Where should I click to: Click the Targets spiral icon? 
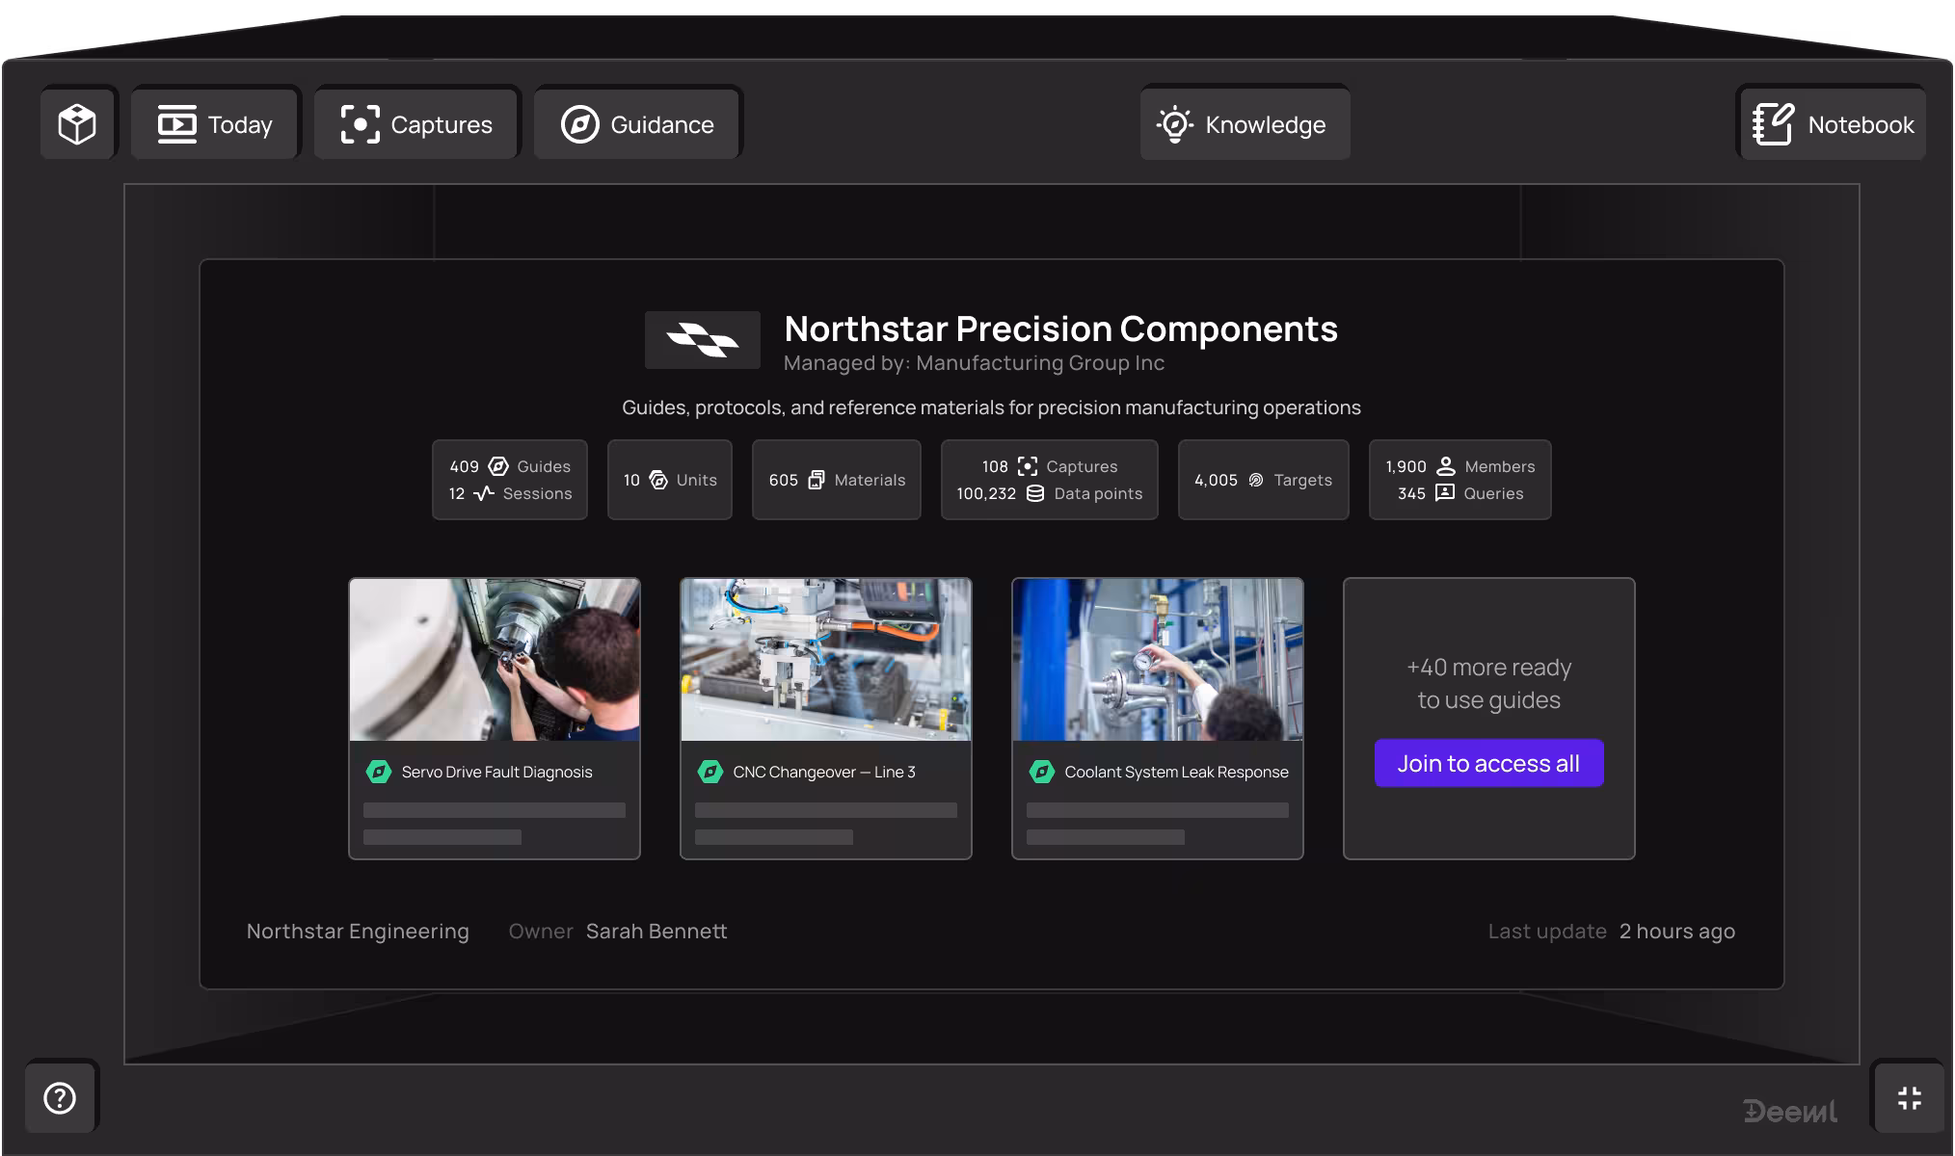(x=1256, y=480)
